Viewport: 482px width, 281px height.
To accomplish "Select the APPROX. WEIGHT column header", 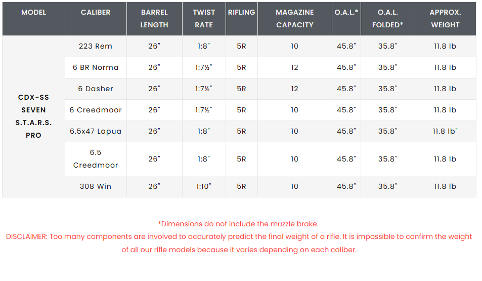I will (x=445, y=18).
